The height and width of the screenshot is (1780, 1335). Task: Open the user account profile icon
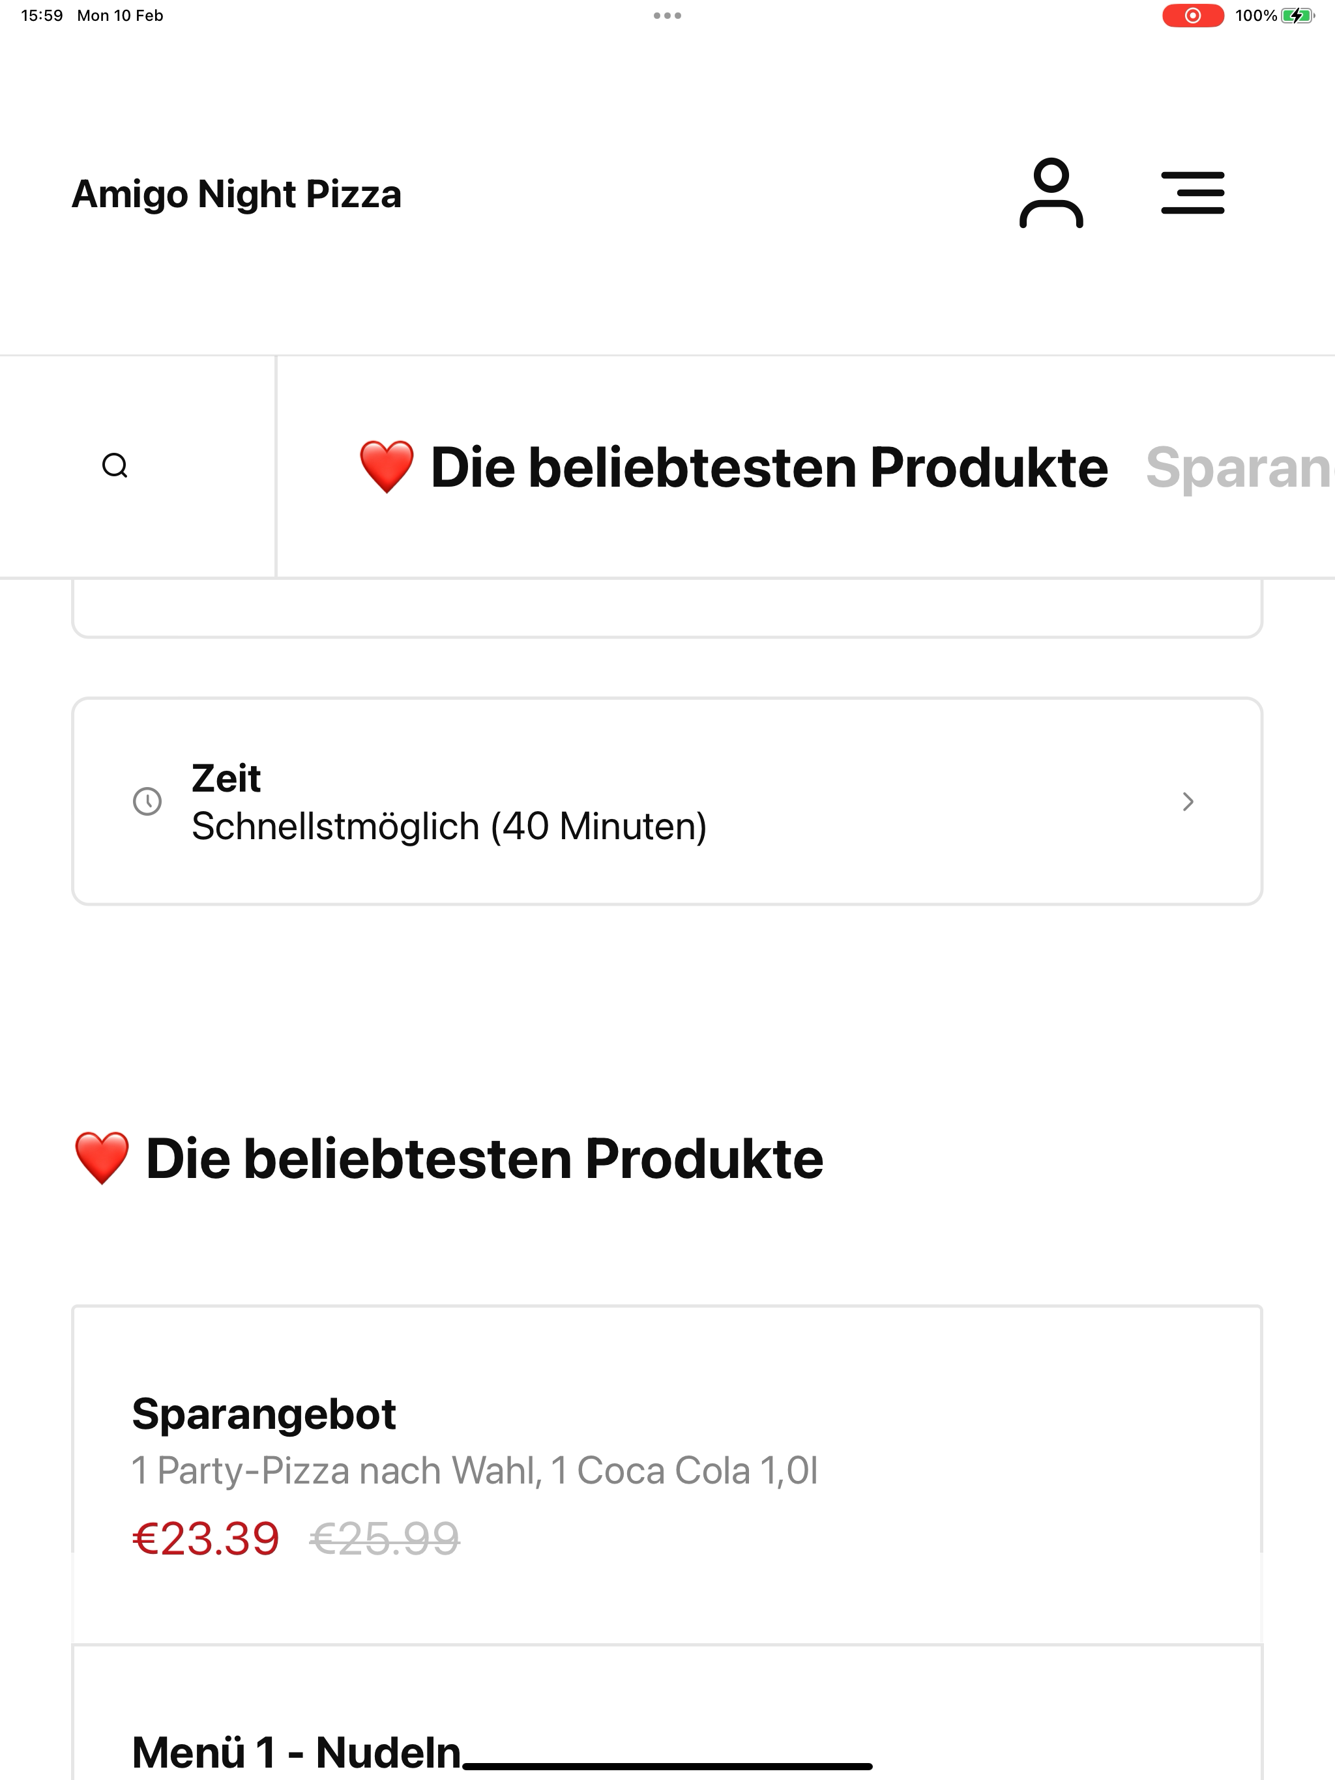coord(1050,193)
